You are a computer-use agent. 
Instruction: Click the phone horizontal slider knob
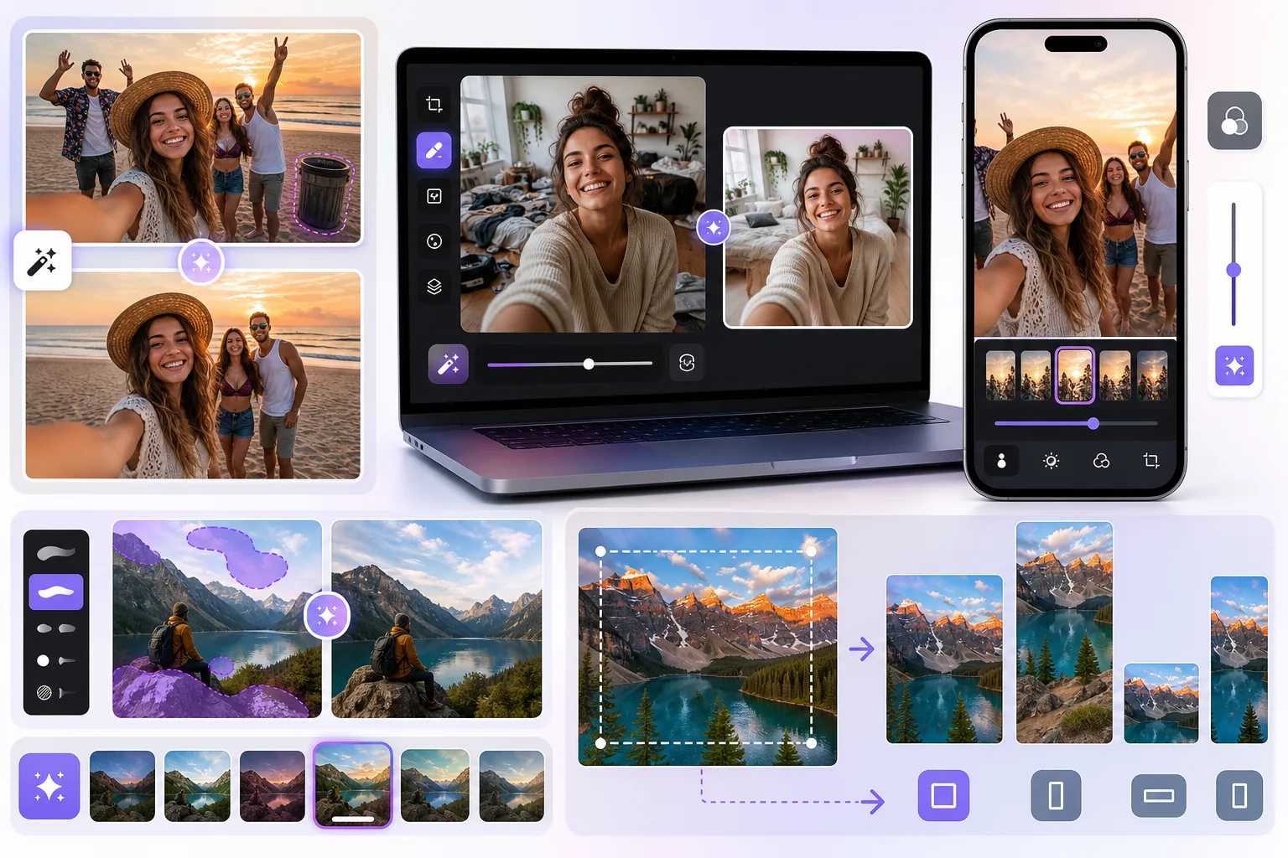click(1093, 423)
